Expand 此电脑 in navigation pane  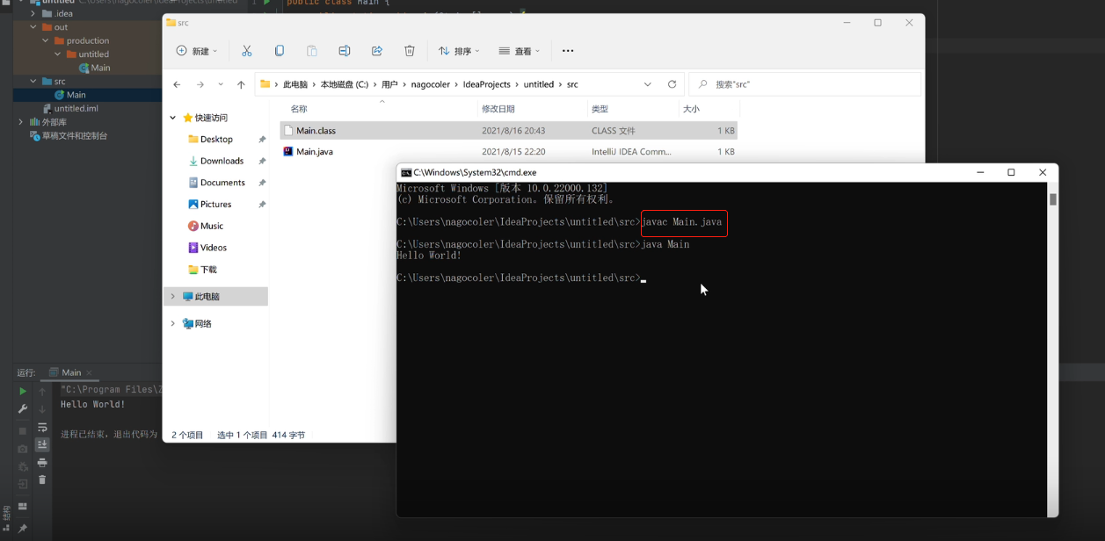coord(173,297)
